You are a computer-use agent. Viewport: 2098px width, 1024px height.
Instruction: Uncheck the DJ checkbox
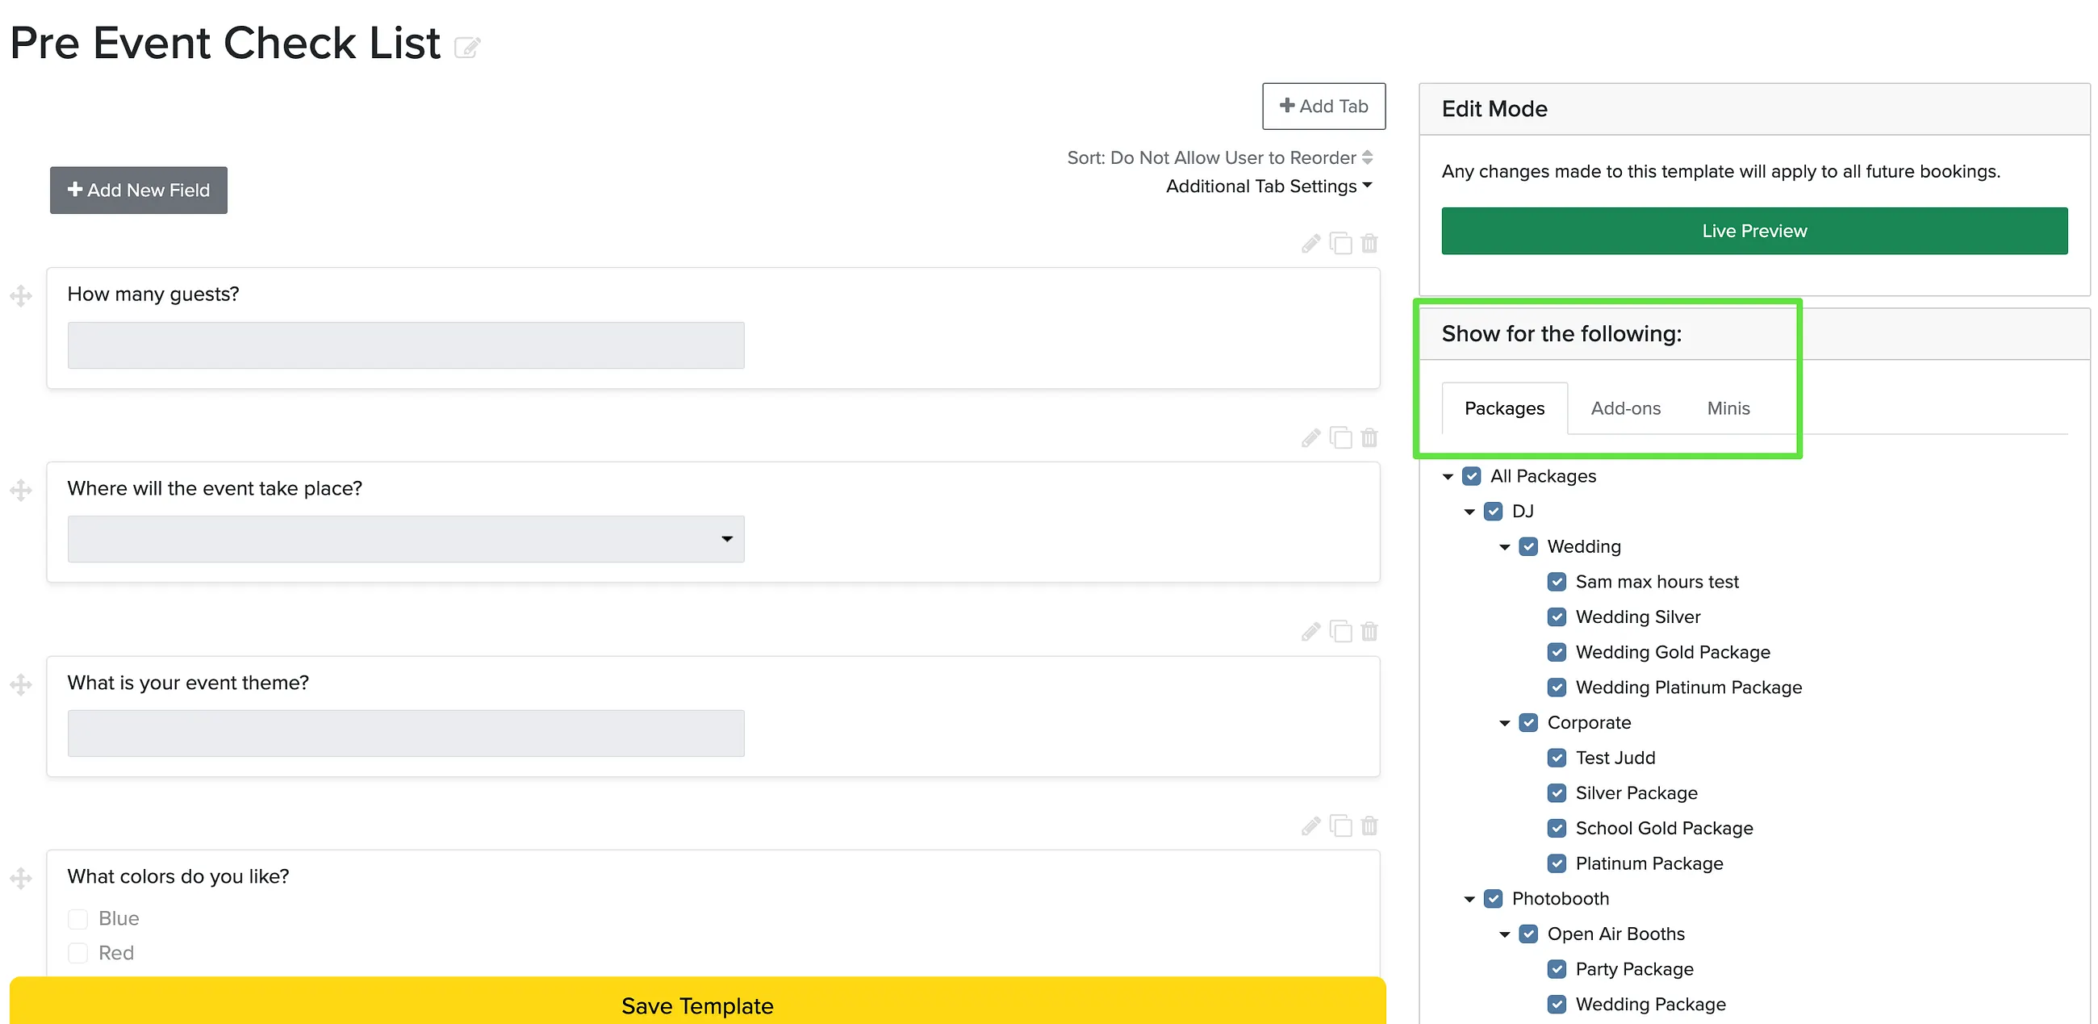1494,512
